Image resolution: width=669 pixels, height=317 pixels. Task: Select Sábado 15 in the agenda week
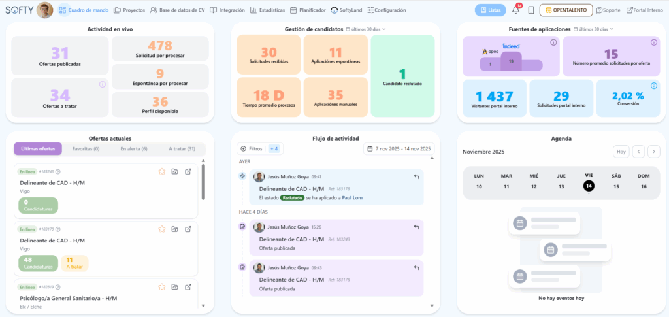(x=615, y=181)
